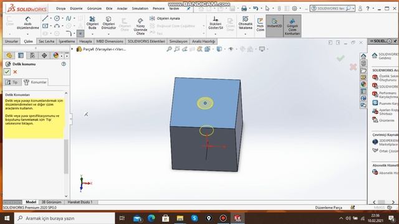The image size is (399, 224).
Task: Open the PropertyManager tab
Action: (21, 55)
